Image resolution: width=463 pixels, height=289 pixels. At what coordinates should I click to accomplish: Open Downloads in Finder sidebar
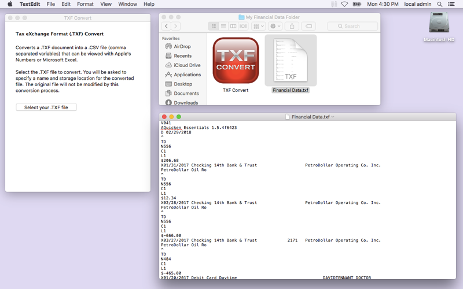[186, 103]
